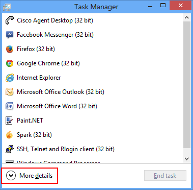193x190 pixels.
Task: Click scrollbar up arrow
Action: (187, 17)
